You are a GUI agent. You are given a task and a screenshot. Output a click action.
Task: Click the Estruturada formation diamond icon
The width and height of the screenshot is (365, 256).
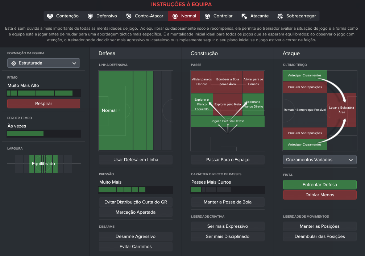click(x=14, y=63)
